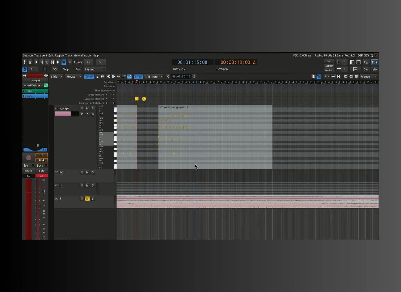This screenshot has height=292, width=401.
Task: Toggle Snap to grid
Action: (138, 77)
